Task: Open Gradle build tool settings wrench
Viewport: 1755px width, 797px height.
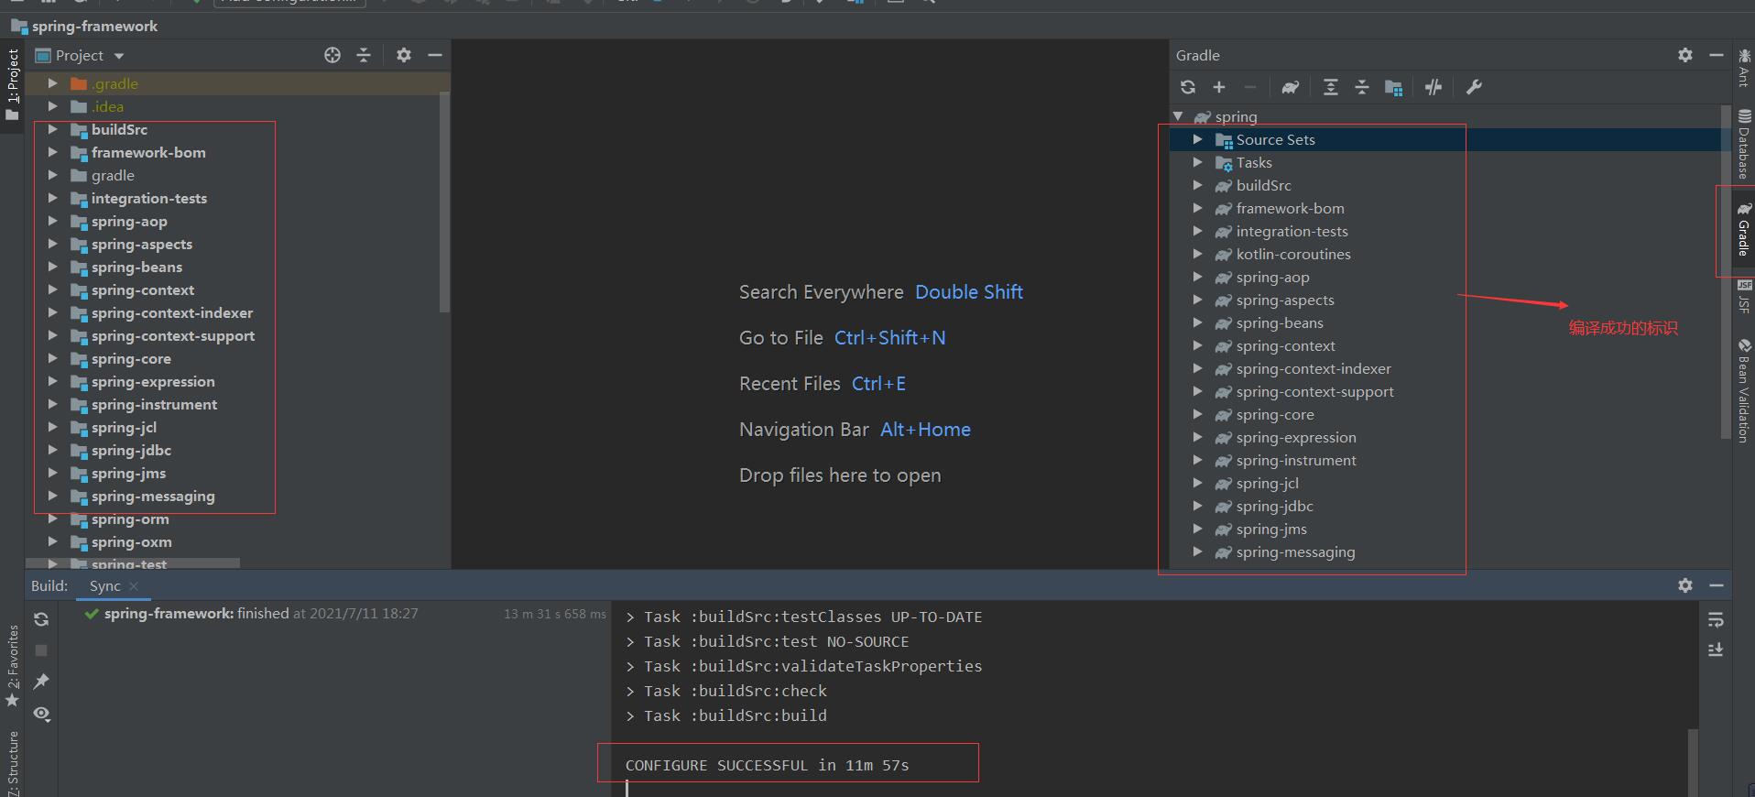Action: click(1474, 87)
